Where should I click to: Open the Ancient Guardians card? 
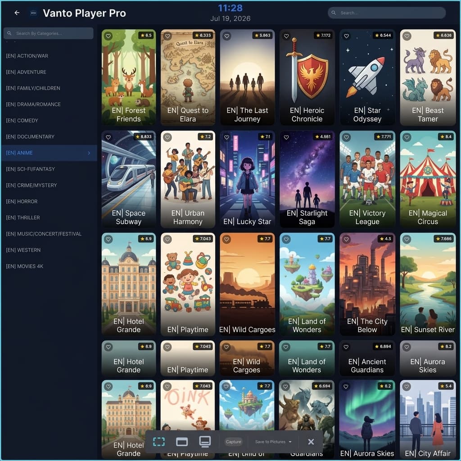tap(367, 358)
